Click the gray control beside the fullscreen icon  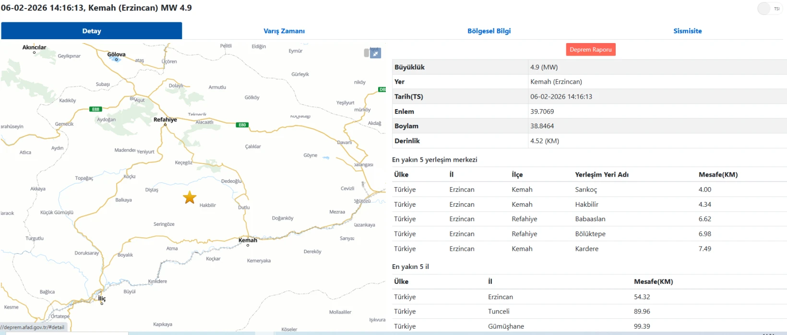pos(367,53)
